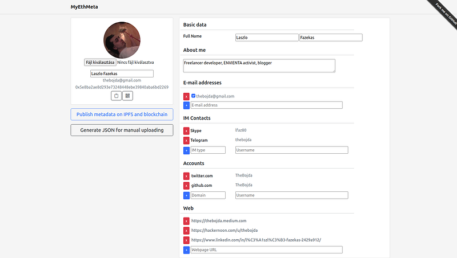Delete the twitter.com account row
Screen dimensions: 457x258
[186, 176]
